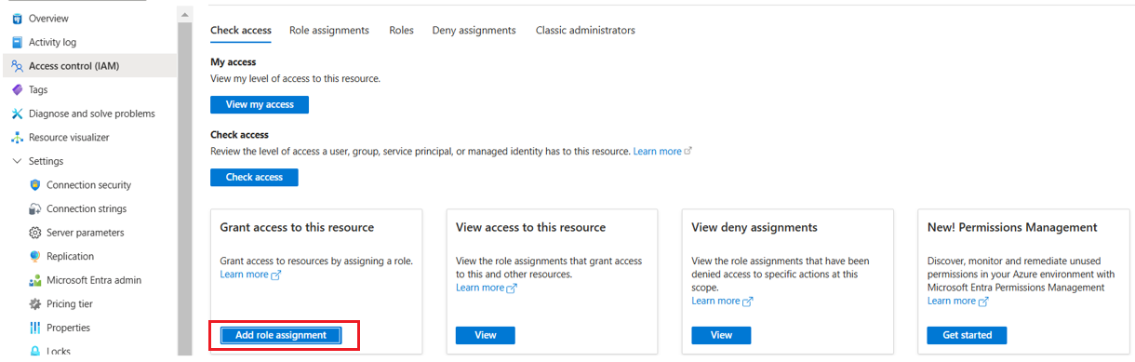The height and width of the screenshot is (362, 1135).
Task: Open Learn more link in Permissions Management card
Action: (952, 302)
